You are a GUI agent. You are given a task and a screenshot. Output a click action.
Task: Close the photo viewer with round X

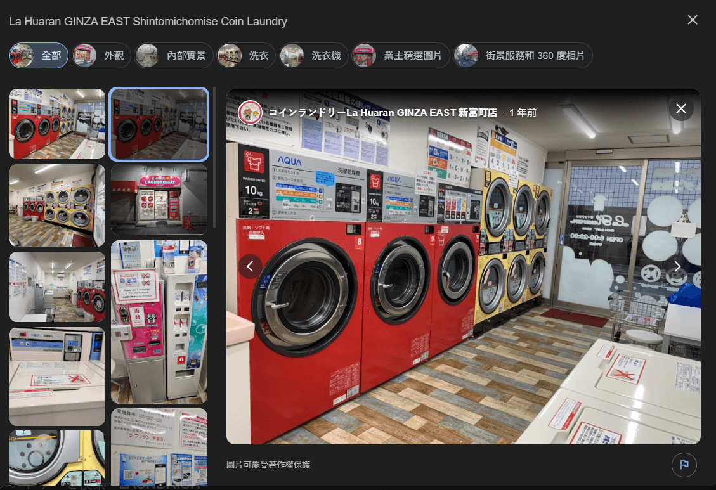click(x=680, y=108)
